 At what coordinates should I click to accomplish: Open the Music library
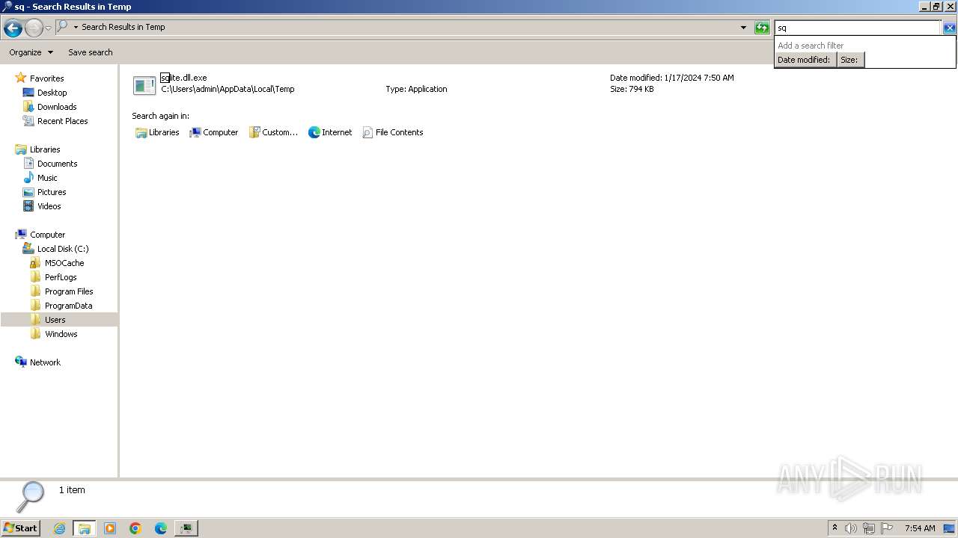(47, 178)
